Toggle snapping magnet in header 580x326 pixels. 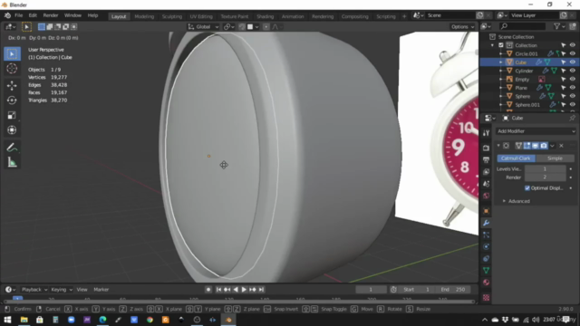(242, 26)
